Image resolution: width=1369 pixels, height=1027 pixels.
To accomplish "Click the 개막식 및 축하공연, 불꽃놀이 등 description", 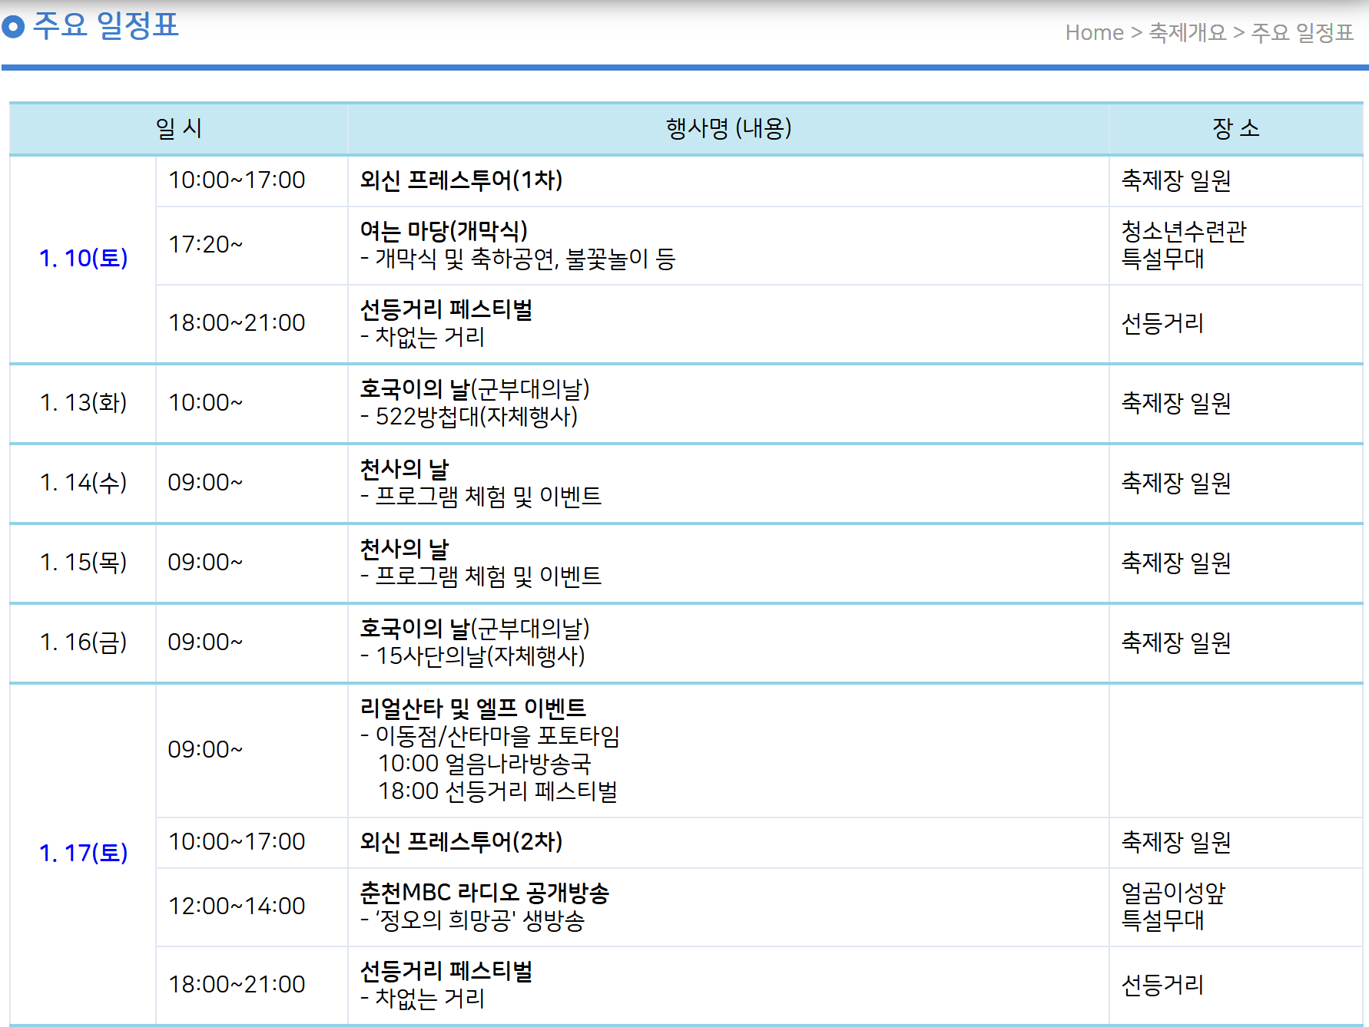I will (518, 259).
